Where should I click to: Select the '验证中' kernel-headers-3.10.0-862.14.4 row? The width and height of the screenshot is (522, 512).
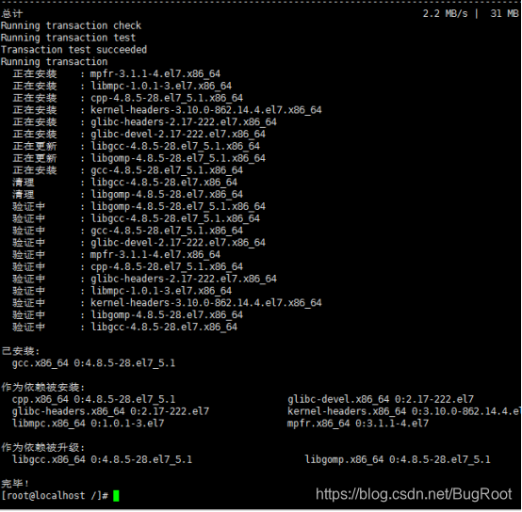[x=167, y=302]
